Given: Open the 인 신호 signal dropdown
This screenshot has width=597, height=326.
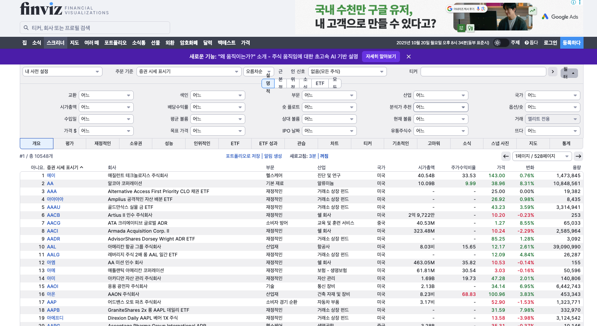Looking at the screenshot, I should coord(347,72).
